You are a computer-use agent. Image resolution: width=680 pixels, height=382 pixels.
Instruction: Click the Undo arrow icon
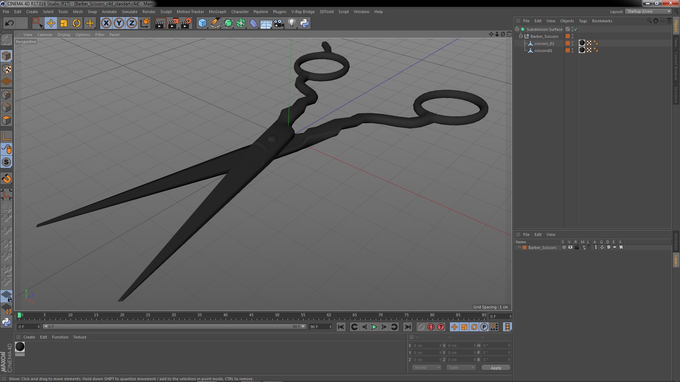(x=9, y=23)
